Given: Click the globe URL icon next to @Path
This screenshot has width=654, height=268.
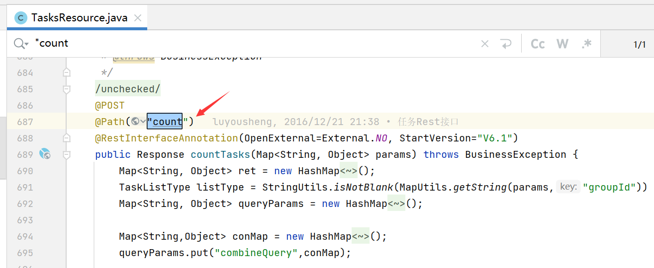Looking at the screenshot, I should pos(135,122).
